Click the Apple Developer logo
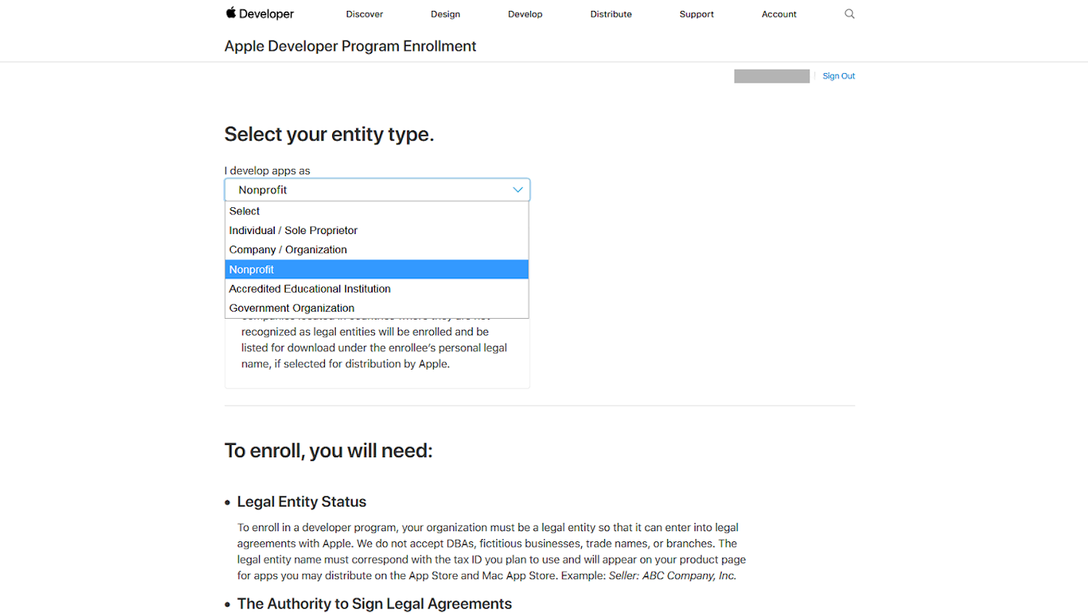 pos(260,13)
